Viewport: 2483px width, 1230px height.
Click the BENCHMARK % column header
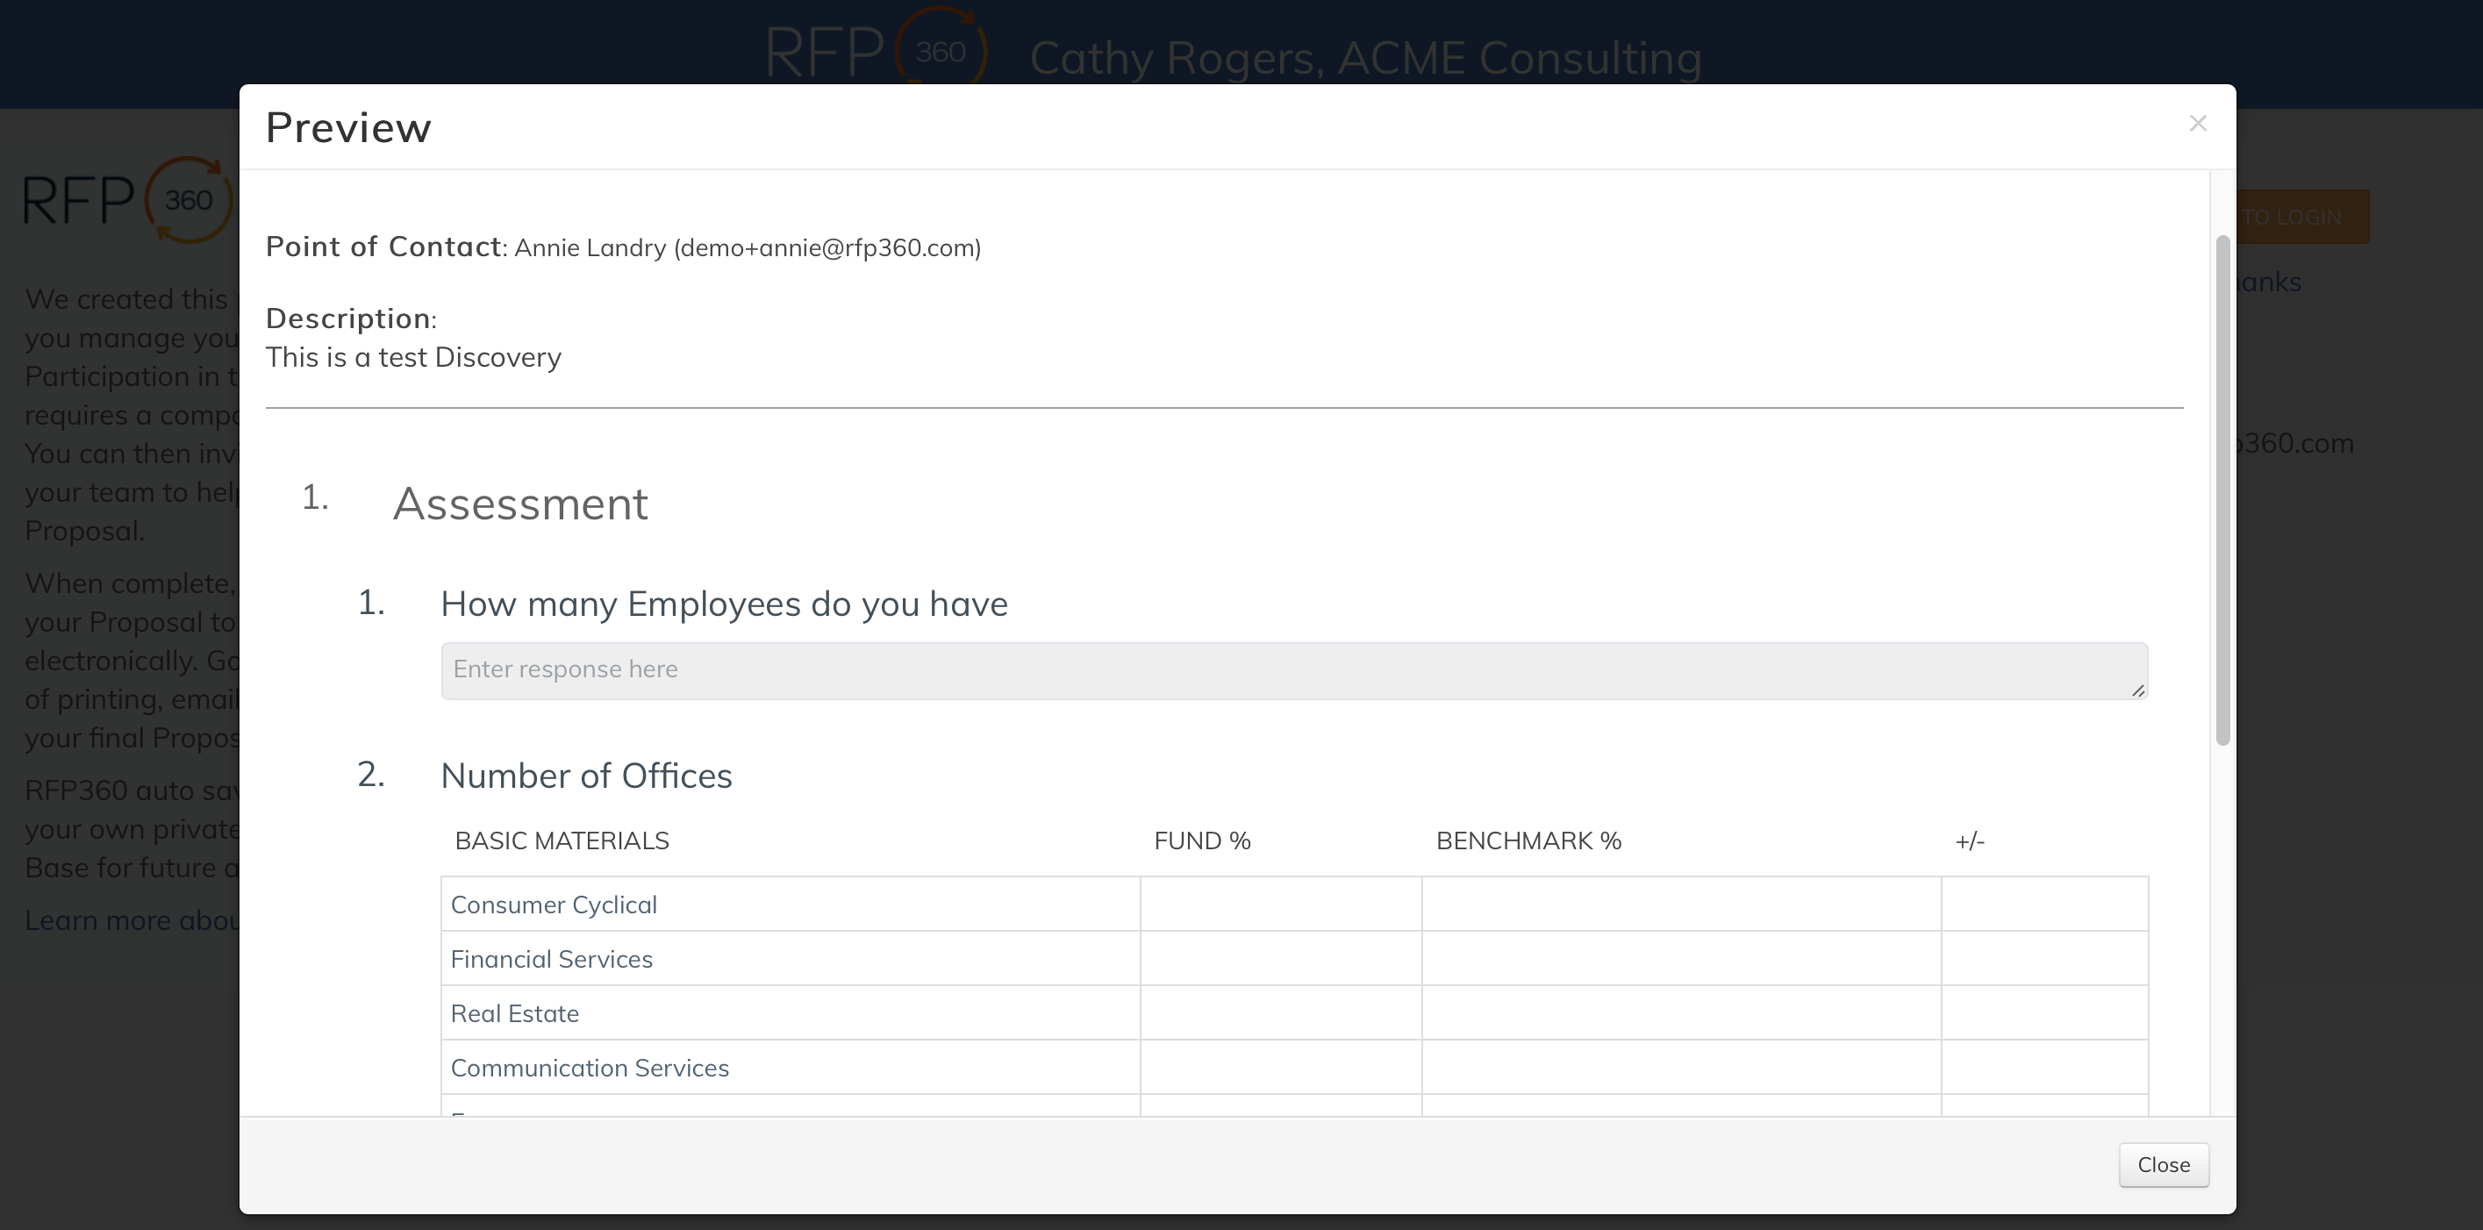pos(1528,840)
